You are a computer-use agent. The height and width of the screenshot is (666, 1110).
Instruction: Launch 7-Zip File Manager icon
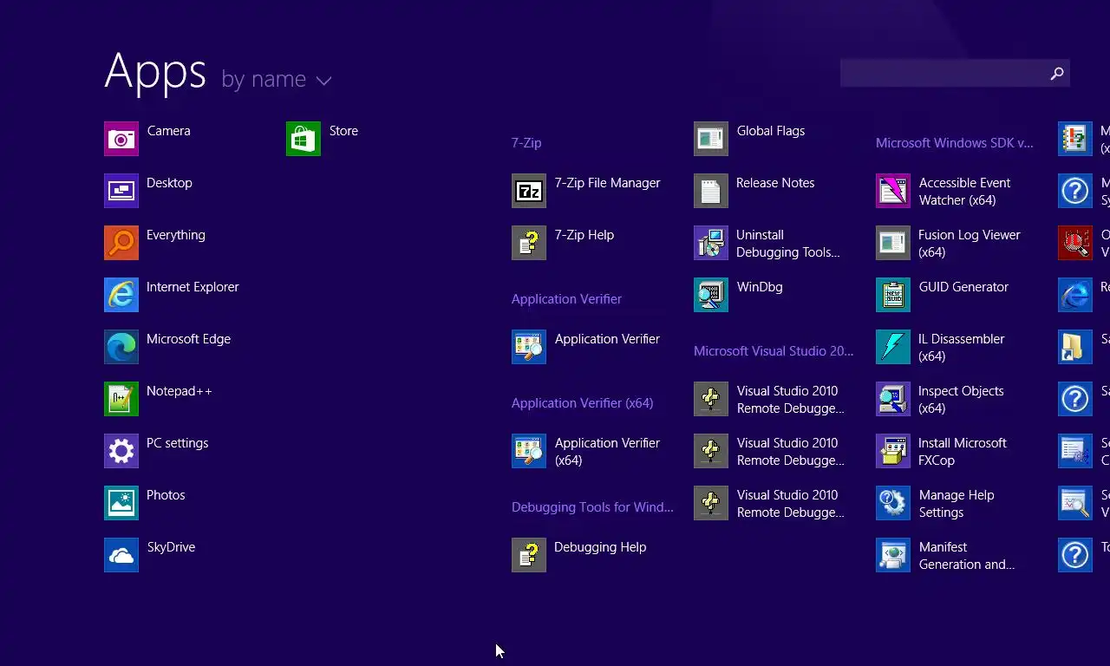tap(529, 191)
